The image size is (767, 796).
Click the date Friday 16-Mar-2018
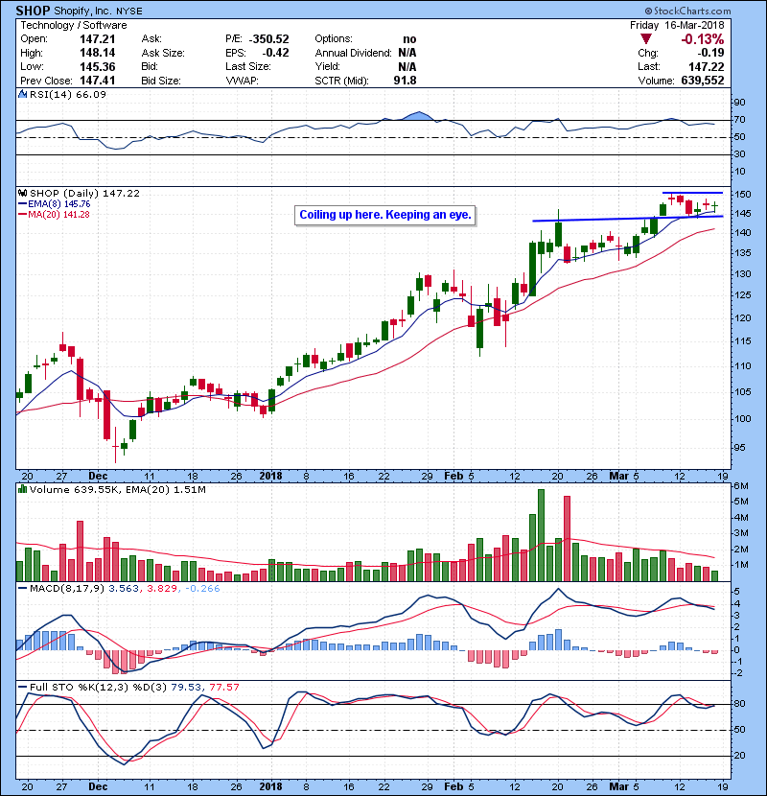(x=677, y=25)
